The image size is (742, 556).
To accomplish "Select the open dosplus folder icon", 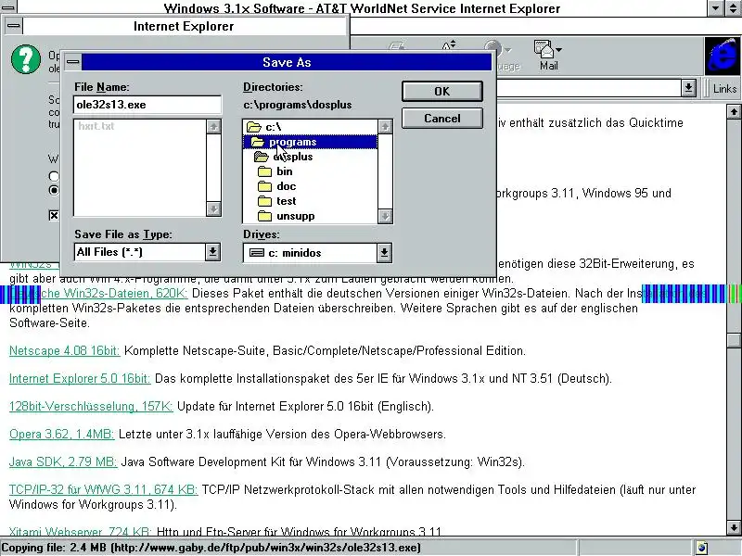I will pos(262,157).
